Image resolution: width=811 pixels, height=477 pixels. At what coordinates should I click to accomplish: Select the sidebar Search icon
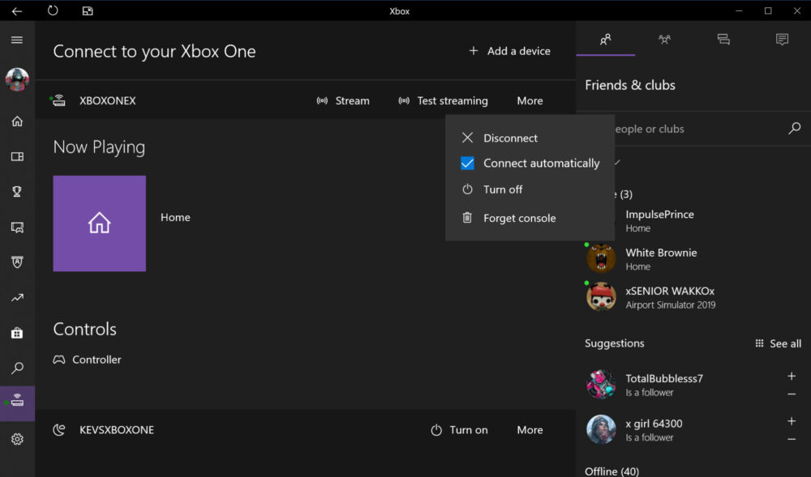[x=17, y=368]
